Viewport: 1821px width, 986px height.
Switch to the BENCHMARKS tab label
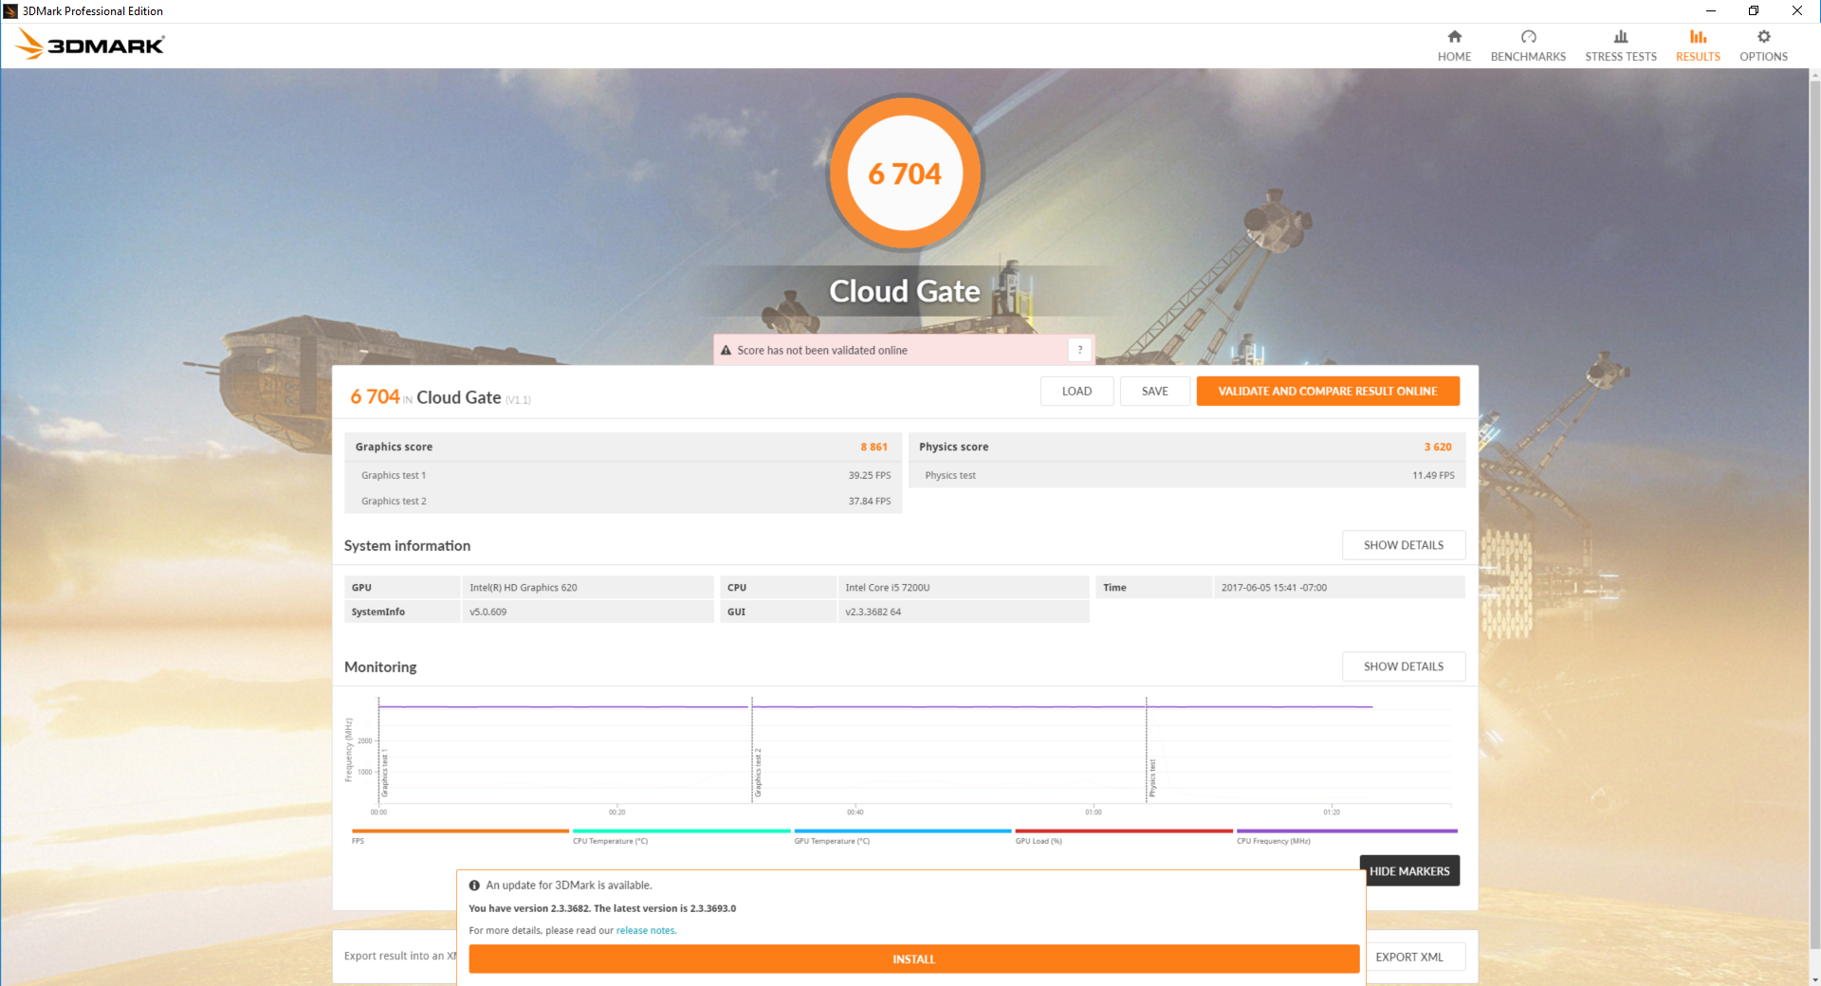click(1528, 57)
